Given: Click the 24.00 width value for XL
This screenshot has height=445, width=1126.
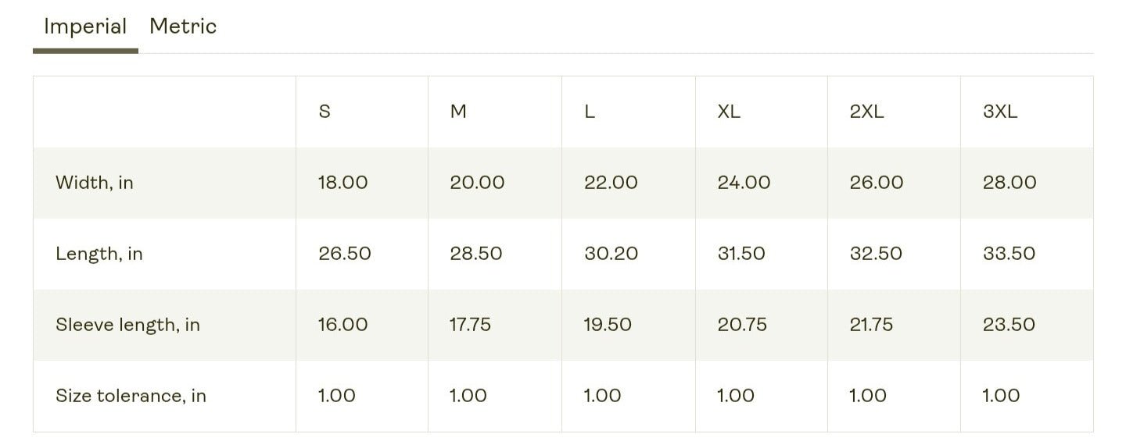Looking at the screenshot, I should (744, 183).
